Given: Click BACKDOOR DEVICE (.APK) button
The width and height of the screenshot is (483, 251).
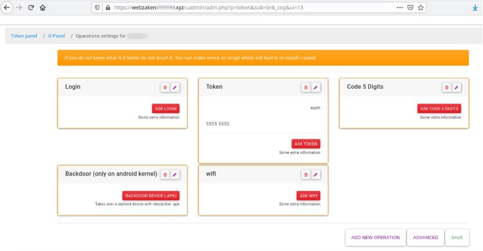Looking at the screenshot, I should pyautogui.click(x=151, y=195).
